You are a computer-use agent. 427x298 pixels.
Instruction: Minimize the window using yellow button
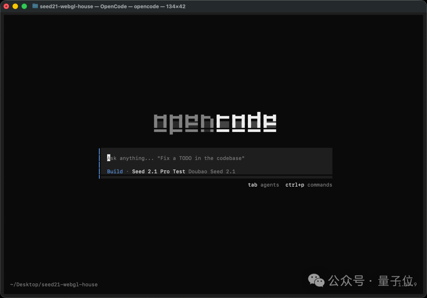[x=15, y=6]
